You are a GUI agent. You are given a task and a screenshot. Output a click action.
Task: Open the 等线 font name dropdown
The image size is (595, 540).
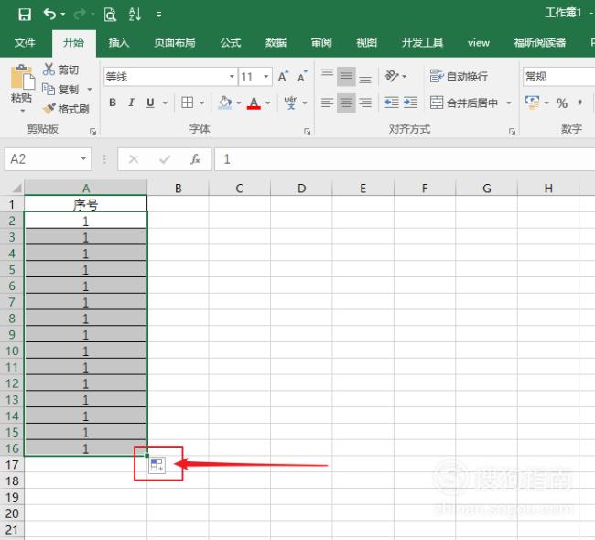[x=232, y=77]
